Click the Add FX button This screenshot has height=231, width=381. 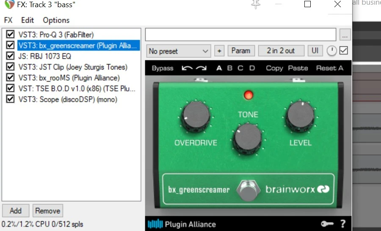click(x=16, y=211)
